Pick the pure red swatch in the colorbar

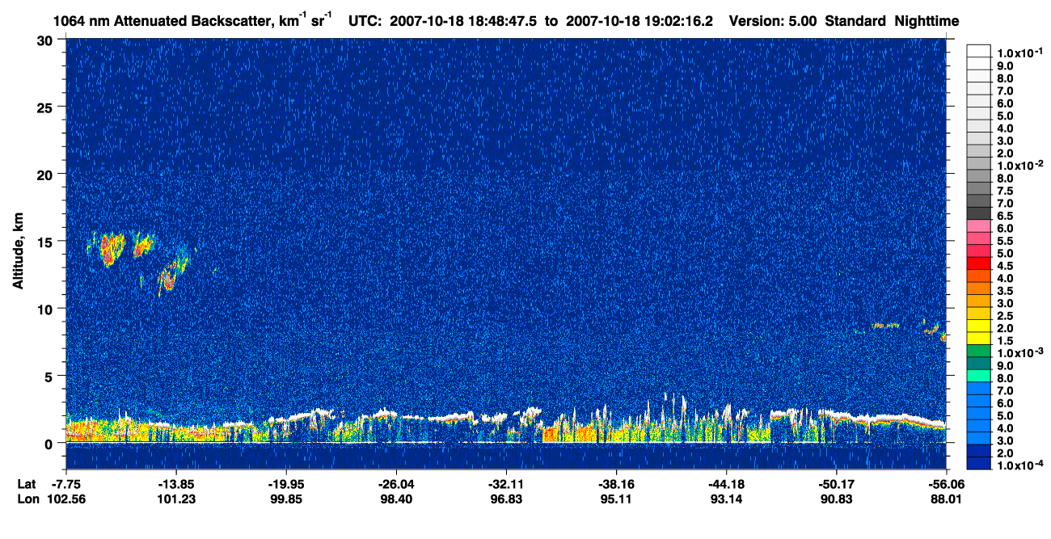[x=978, y=263]
